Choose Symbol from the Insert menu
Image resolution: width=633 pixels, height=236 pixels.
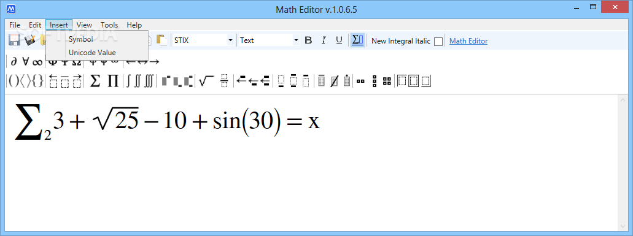[x=97, y=39]
